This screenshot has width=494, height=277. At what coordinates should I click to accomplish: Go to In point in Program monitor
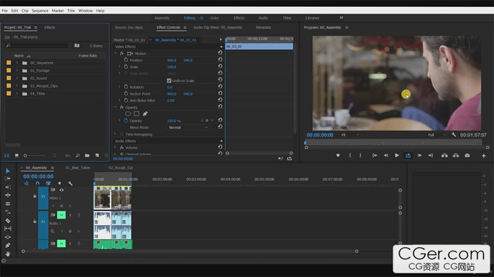click(x=374, y=156)
